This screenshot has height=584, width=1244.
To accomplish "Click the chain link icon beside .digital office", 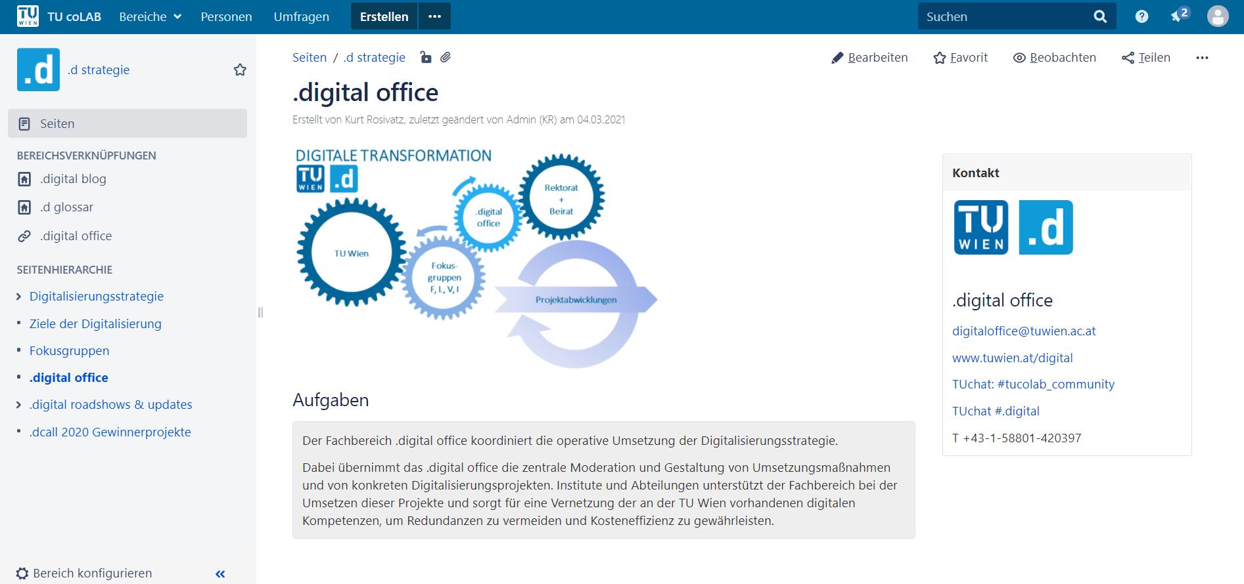I will [x=24, y=236].
